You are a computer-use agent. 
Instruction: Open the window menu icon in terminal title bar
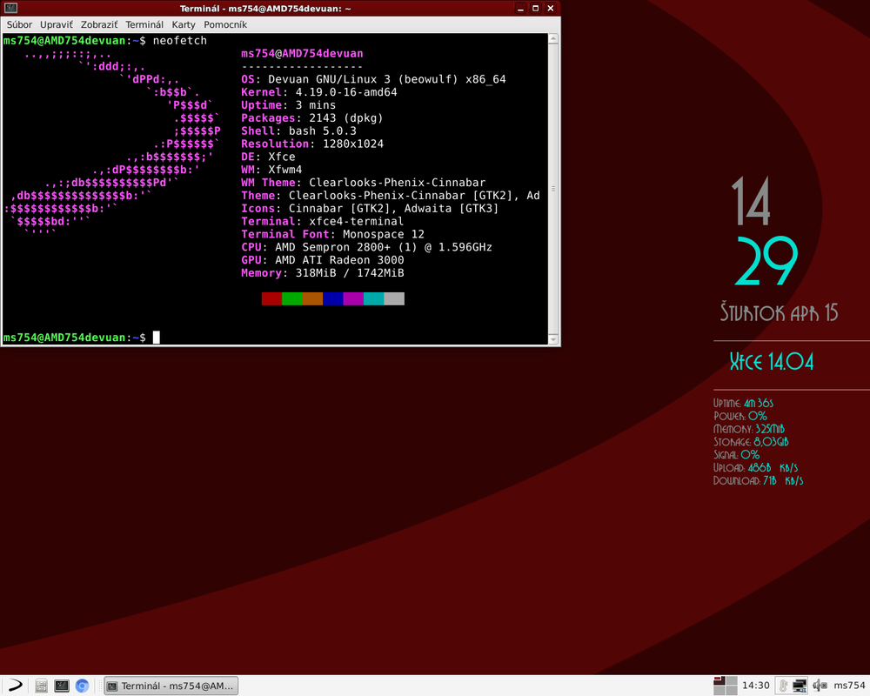pos(10,9)
